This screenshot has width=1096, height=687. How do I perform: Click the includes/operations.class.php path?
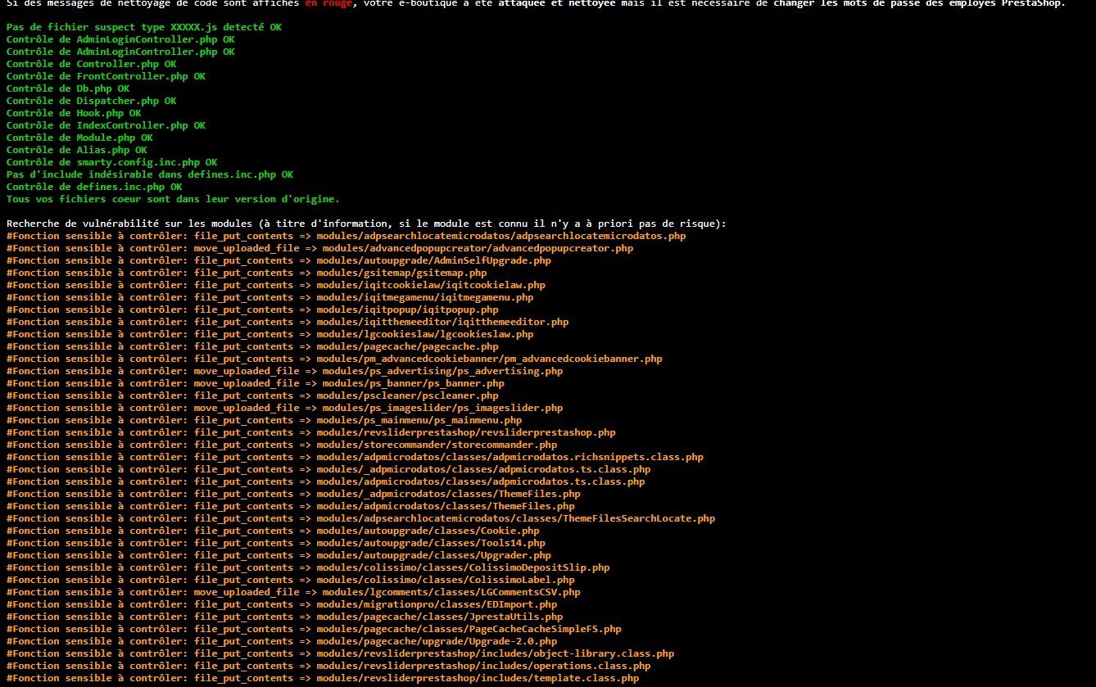coord(483,666)
